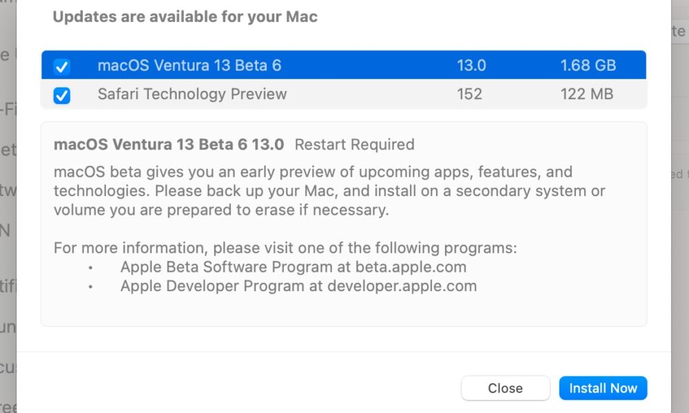Click the Updates are available for your Mac heading
The height and width of the screenshot is (413, 689).
(185, 17)
